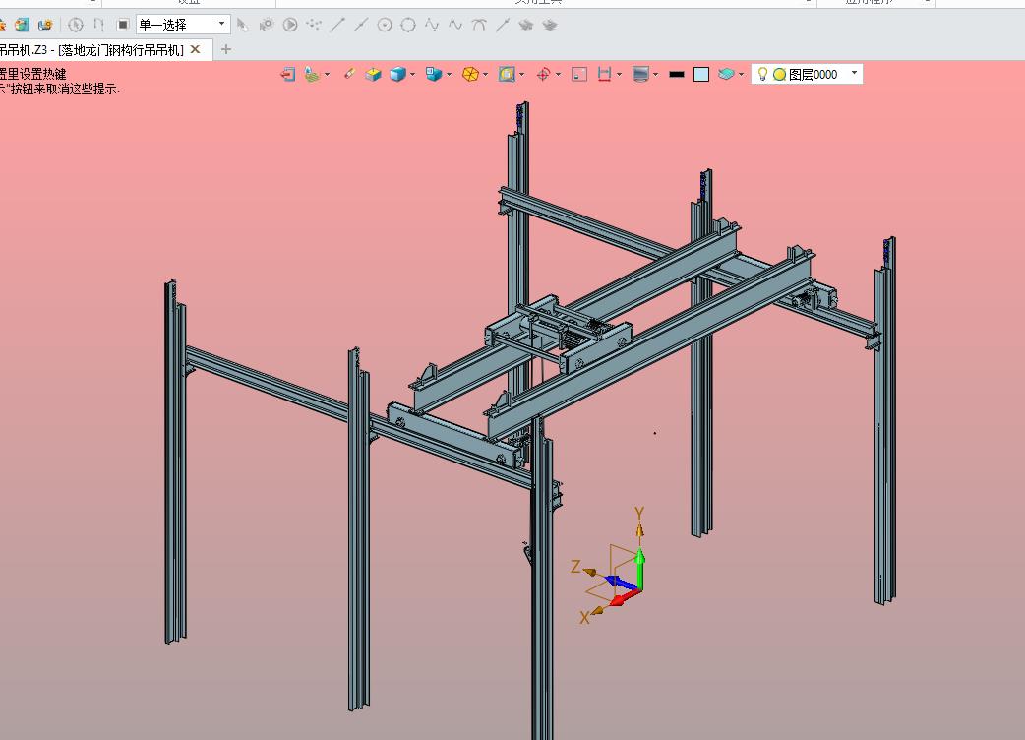Viewport: 1025px width, 740px height.
Task: Toggle the yellow circle layer status icon
Action: pos(779,74)
